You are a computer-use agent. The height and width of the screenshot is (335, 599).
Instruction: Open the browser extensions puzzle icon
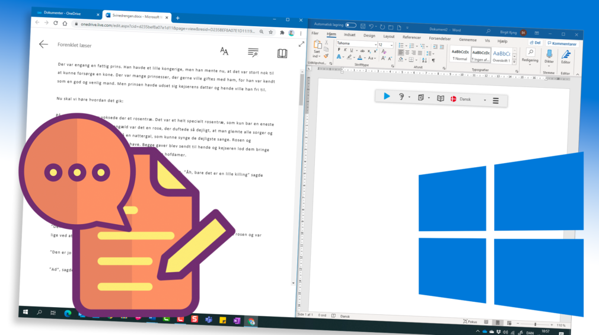click(x=282, y=33)
